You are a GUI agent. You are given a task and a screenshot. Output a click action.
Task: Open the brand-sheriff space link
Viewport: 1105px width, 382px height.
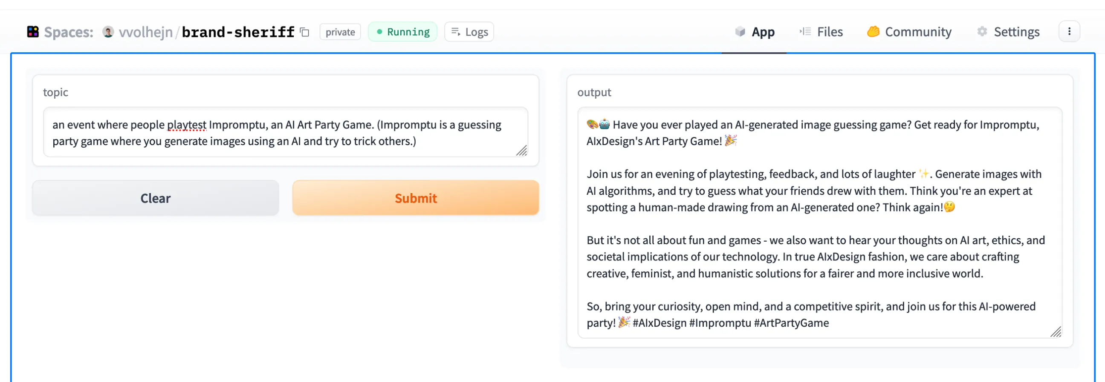click(x=238, y=31)
